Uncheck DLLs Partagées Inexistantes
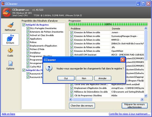 click(28, 28)
